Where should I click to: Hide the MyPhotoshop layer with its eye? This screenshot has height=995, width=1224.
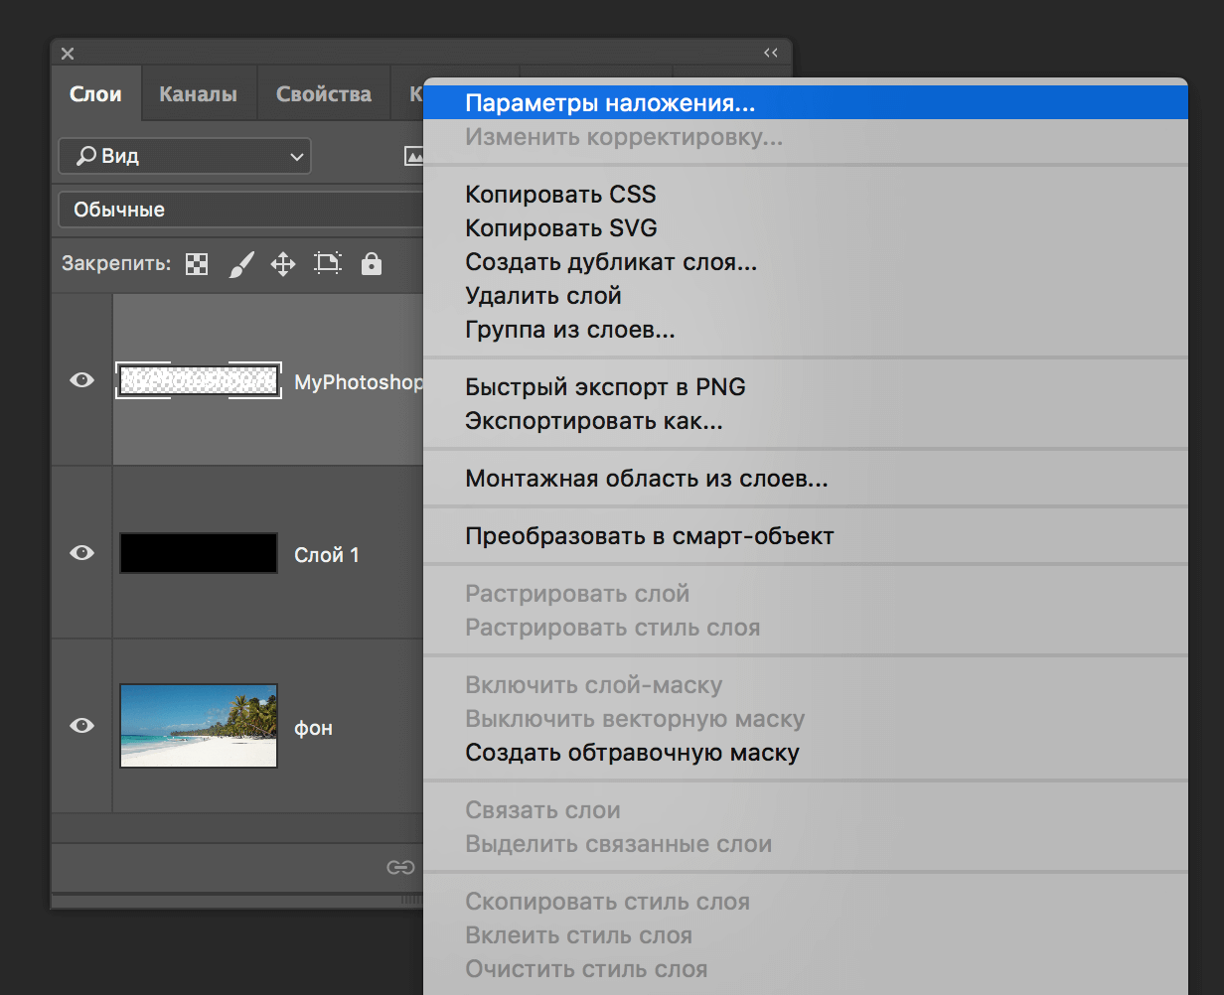click(x=81, y=380)
